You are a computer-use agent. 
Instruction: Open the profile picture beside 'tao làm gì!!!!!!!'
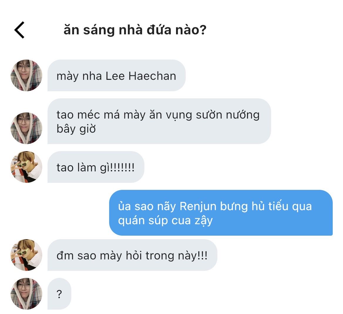tap(26, 167)
